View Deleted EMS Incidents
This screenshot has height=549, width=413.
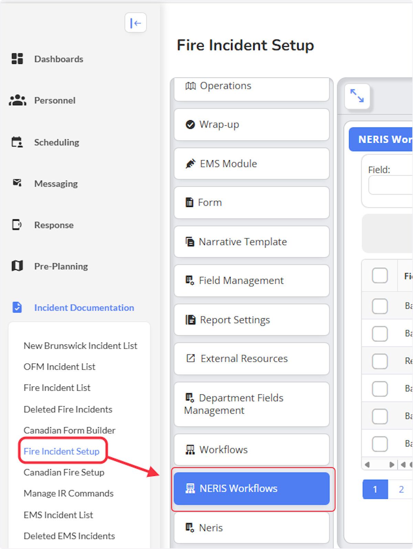pyautogui.click(x=69, y=536)
